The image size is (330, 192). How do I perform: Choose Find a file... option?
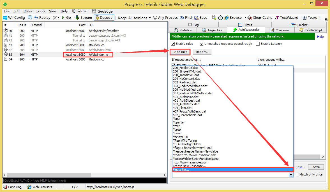(x=233, y=170)
